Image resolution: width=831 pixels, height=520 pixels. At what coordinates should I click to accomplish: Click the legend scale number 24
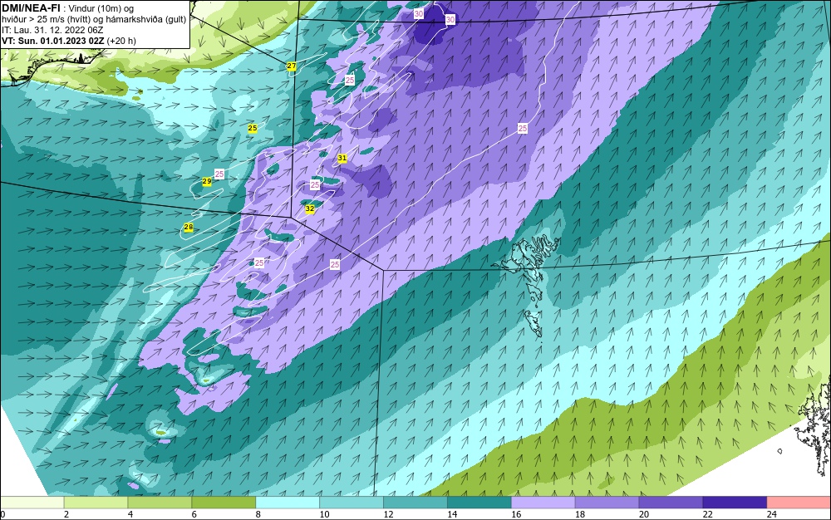772,514
